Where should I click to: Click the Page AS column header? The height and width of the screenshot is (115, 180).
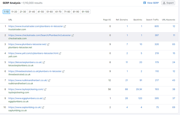coord(107,20)
